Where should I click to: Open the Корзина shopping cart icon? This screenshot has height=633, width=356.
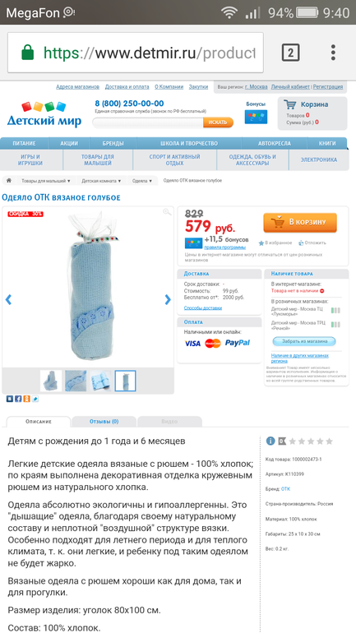point(289,104)
